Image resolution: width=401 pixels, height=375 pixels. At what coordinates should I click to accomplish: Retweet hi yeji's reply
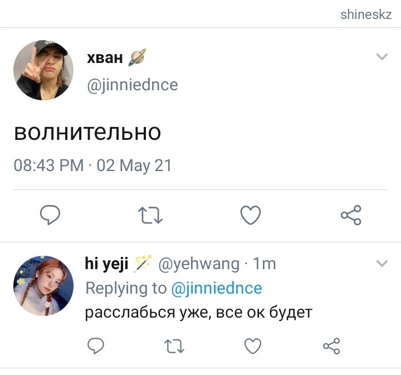[x=174, y=346]
